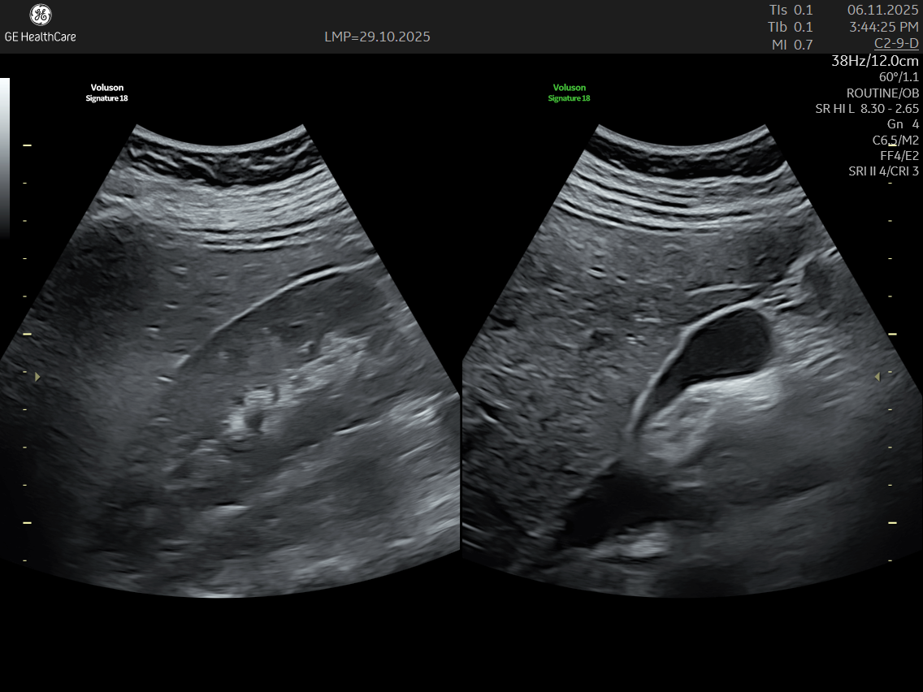Click the white Voluson Signature 18 label
This screenshot has width=923, height=692.
point(106,93)
